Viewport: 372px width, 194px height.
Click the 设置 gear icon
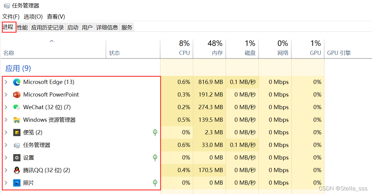(17, 158)
